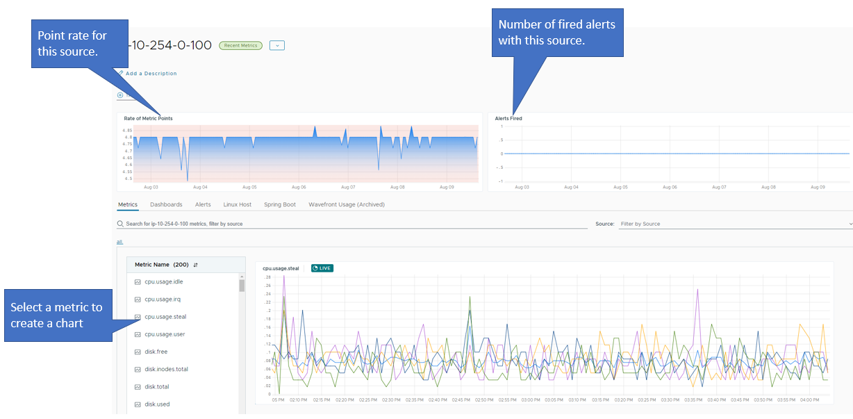Image resolution: width=853 pixels, height=419 pixels.
Task: Click the chart icon beside disk.inodes.total
Action: pyautogui.click(x=138, y=369)
